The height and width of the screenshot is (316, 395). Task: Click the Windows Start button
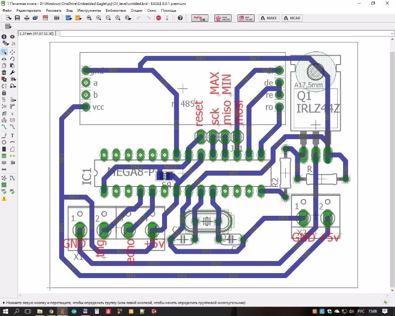pyautogui.click(x=5, y=311)
